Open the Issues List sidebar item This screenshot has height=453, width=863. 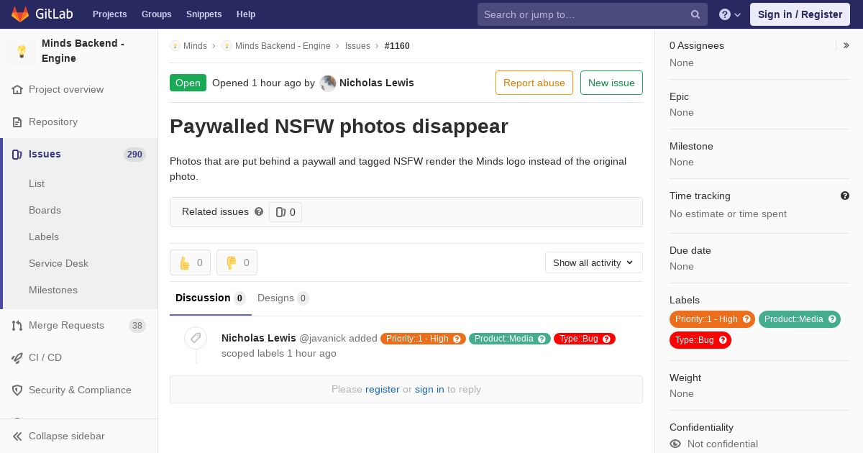[37, 184]
